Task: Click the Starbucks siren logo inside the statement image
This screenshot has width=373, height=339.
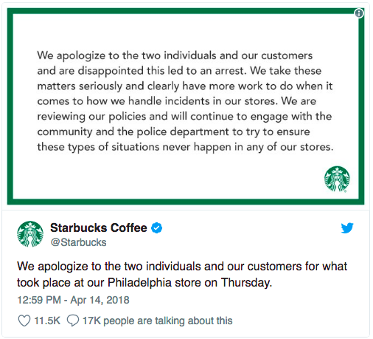Action: (x=337, y=179)
